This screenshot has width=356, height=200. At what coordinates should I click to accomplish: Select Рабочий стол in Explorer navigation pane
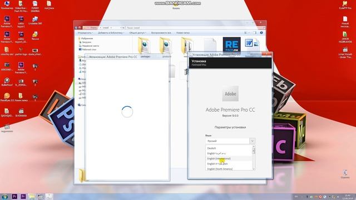[88, 49]
